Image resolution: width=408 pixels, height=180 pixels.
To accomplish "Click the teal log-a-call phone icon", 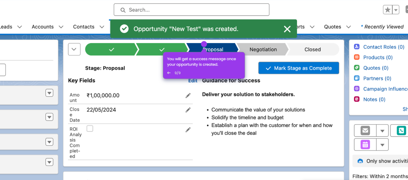I will [x=401, y=131].
